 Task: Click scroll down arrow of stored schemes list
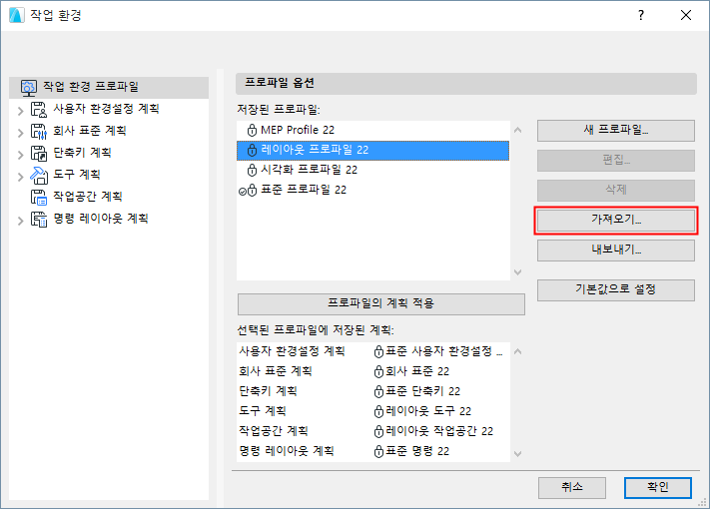(x=518, y=453)
